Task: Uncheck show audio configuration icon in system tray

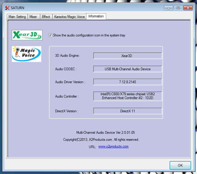Action: [x=50, y=35]
